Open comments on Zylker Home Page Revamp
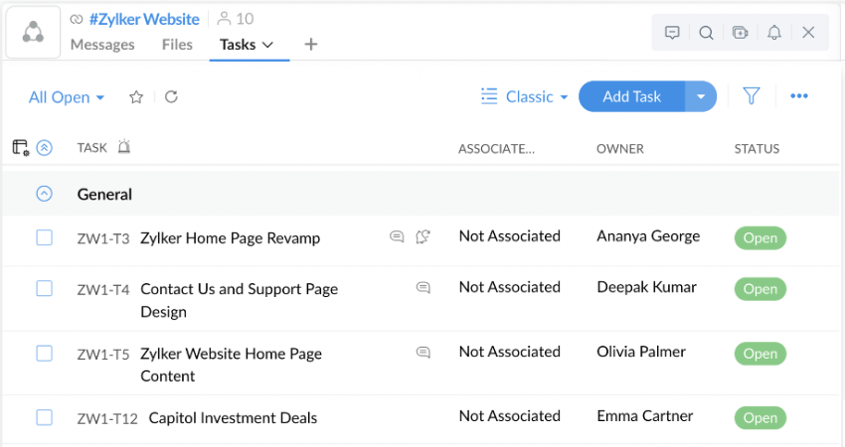The image size is (845, 447). [x=397, y=236]
